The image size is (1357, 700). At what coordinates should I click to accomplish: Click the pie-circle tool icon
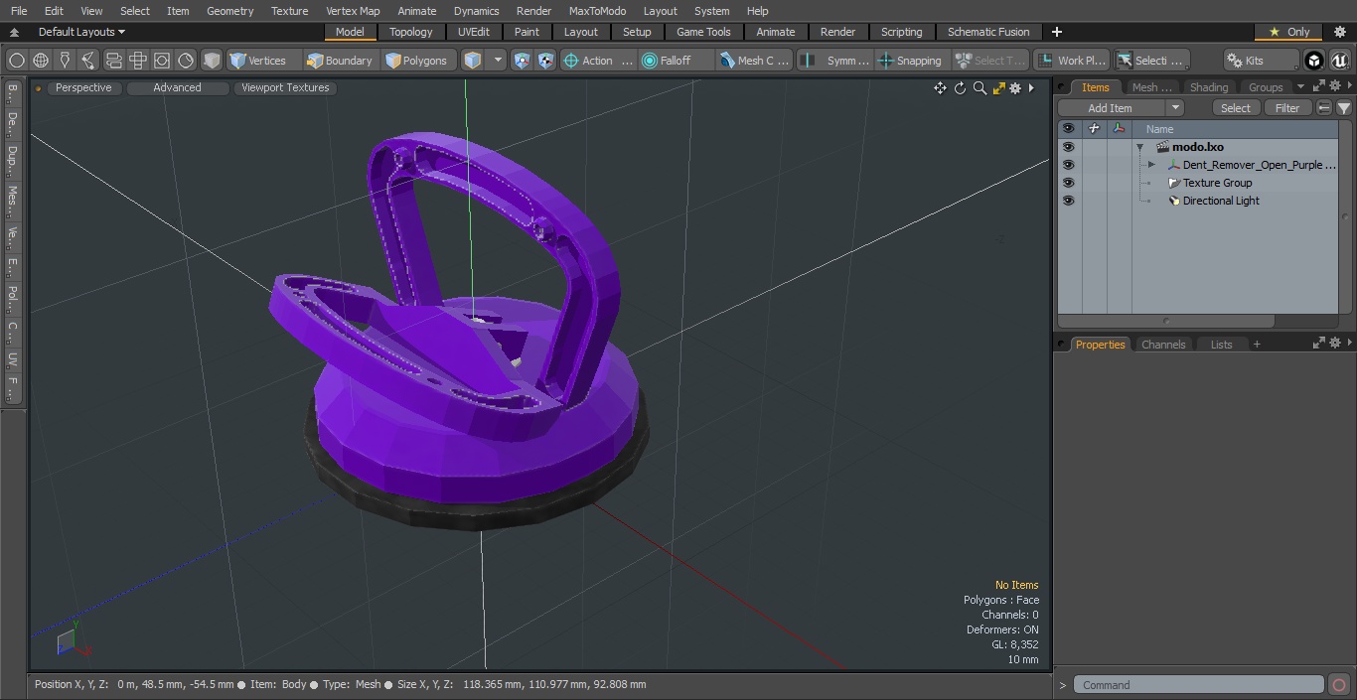[186, 61]
